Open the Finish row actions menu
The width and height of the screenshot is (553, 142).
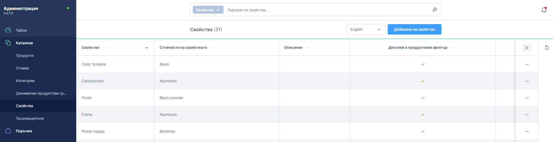(x=527, y=98)
